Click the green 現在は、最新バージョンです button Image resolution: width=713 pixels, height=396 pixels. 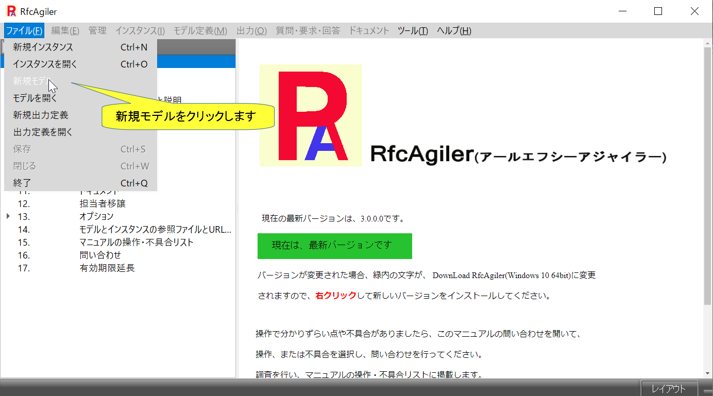pyautogui.click(x=335, y=246)
